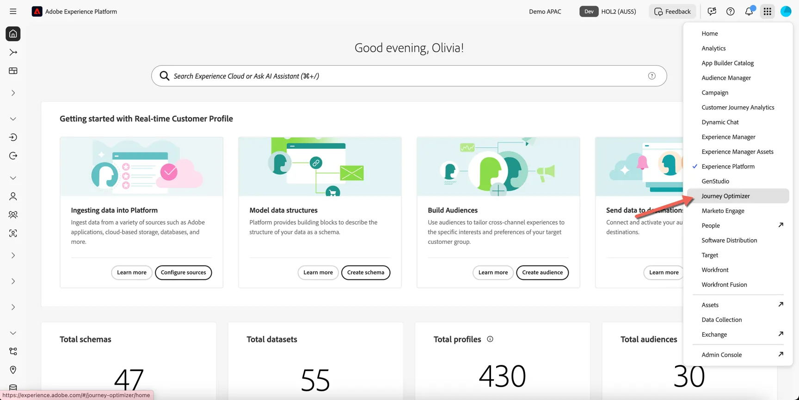Open the Demo APAC organization switcher
Viewport: 799px width, 400px height.
coord(545,12)
